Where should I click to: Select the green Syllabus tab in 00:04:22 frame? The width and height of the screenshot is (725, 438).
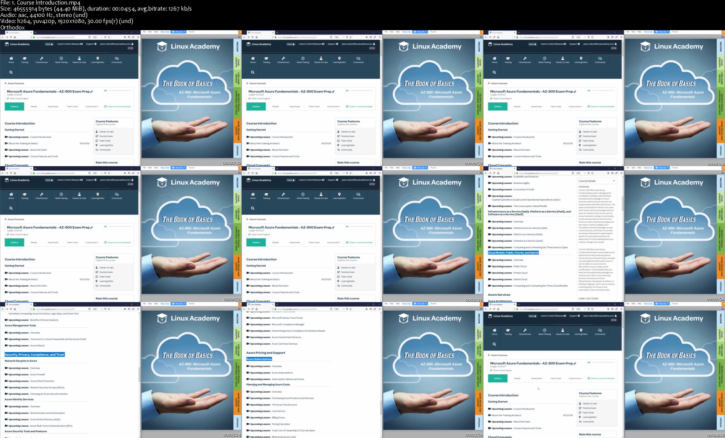click(498, 378)
